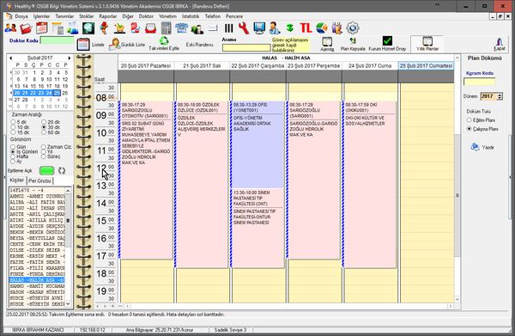Image resolution: width=515 pixels, height=336 pixels.
Task: Click the Eski Randevu button
Action: pos(199,45)
